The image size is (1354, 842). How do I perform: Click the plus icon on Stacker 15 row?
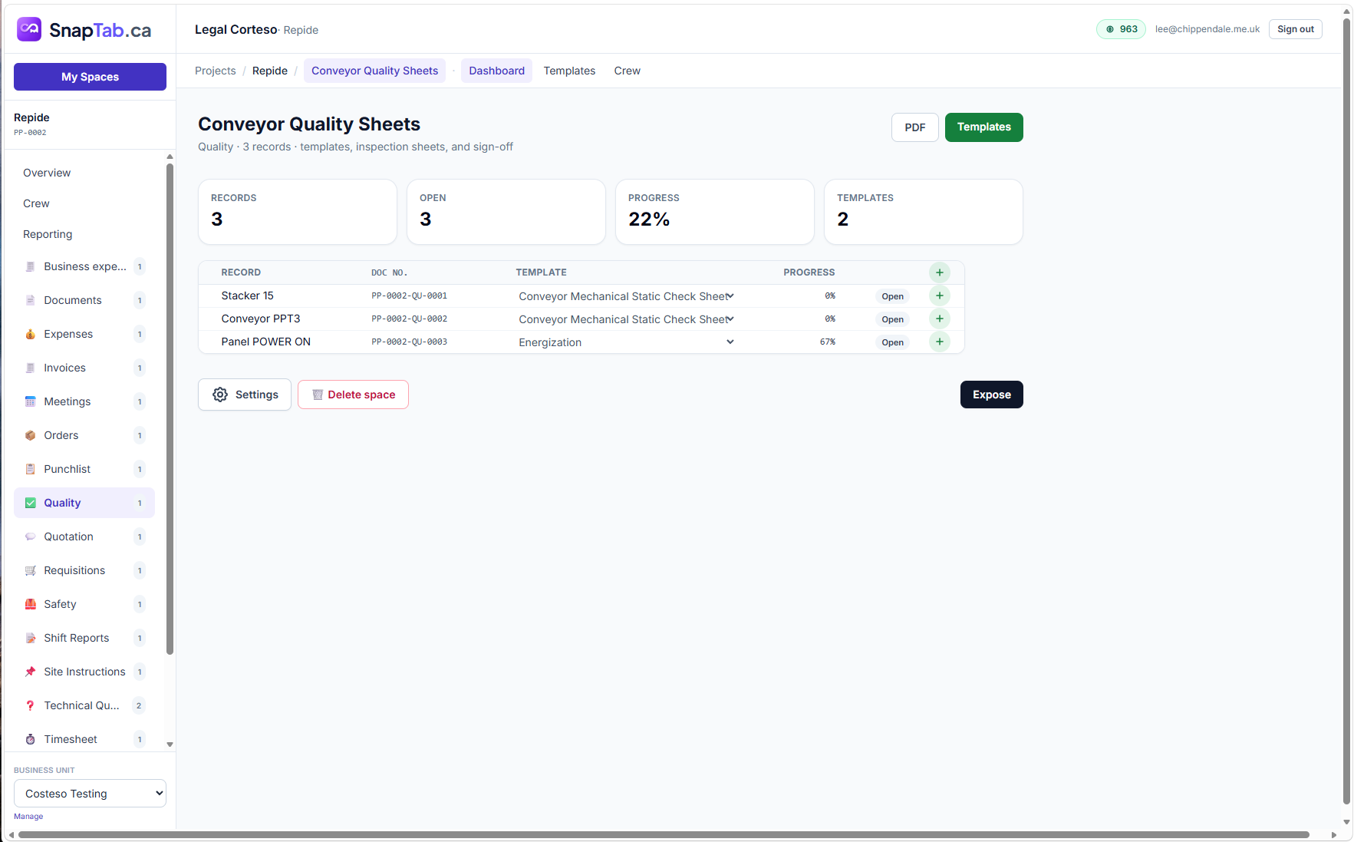coord(940,296)
